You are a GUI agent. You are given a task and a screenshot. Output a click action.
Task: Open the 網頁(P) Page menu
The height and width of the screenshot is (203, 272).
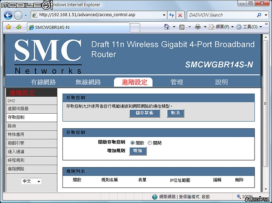(221, 27)
